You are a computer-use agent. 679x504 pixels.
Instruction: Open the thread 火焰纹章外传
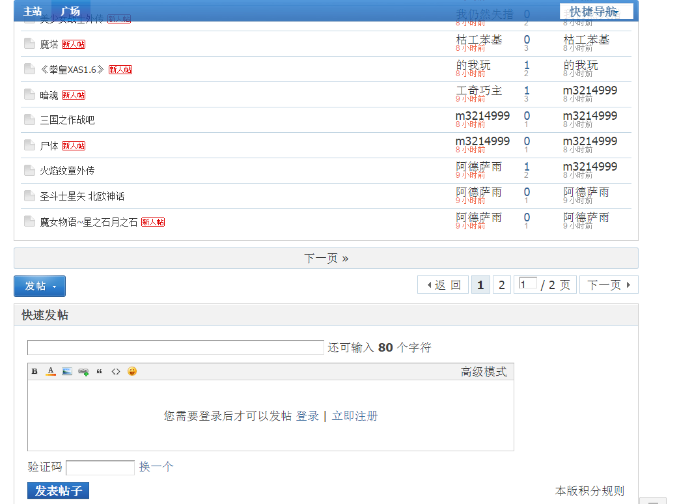pyautogui.click(x=67, y=171)
